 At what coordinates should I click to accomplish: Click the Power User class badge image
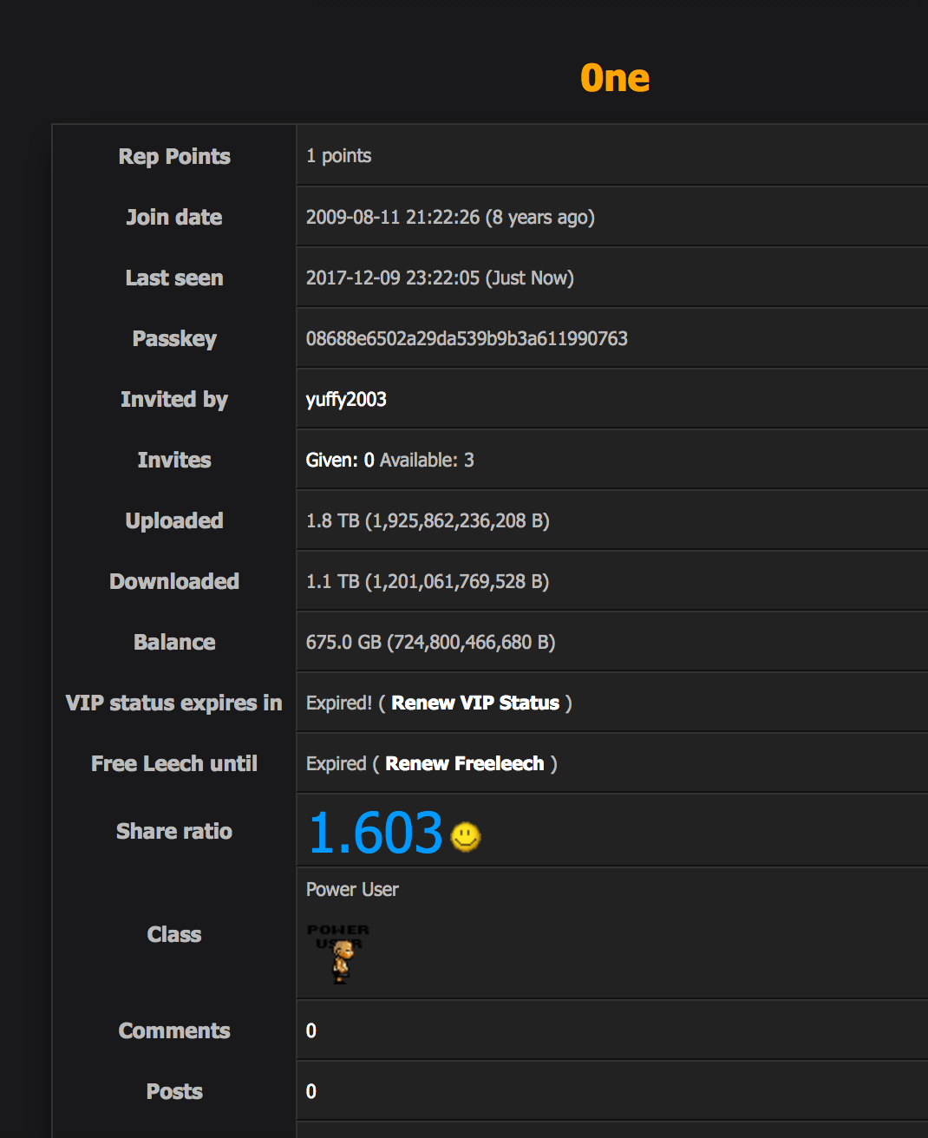point(338,953)
